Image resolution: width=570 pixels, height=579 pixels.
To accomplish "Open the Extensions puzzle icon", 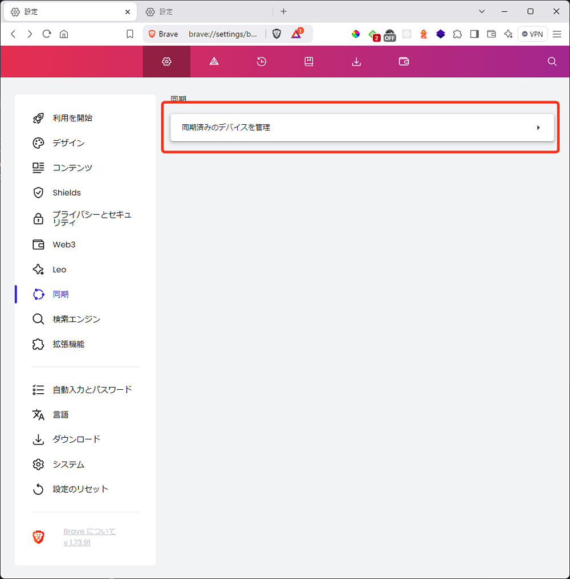I will tap(457, 34).
